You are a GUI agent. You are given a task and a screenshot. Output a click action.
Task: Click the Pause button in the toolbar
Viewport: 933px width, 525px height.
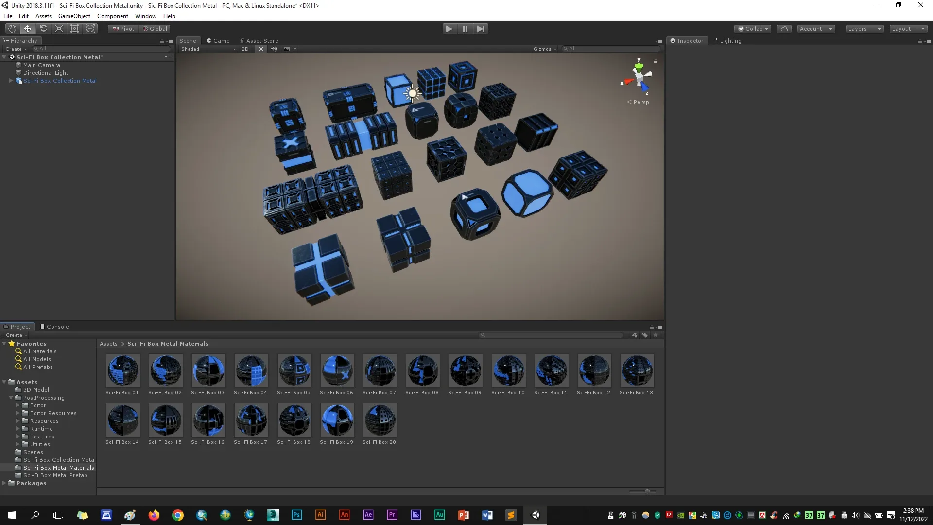(465, 28)
